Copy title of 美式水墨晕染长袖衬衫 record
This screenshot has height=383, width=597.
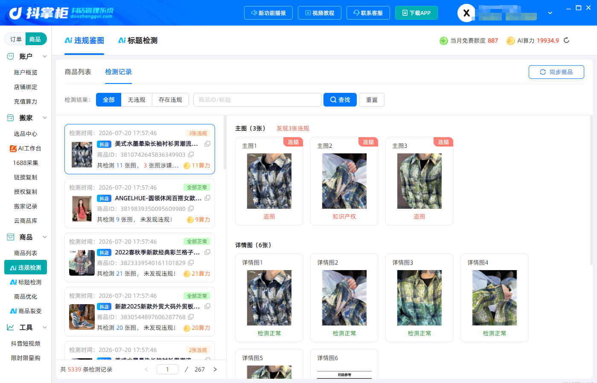(207, 144)
